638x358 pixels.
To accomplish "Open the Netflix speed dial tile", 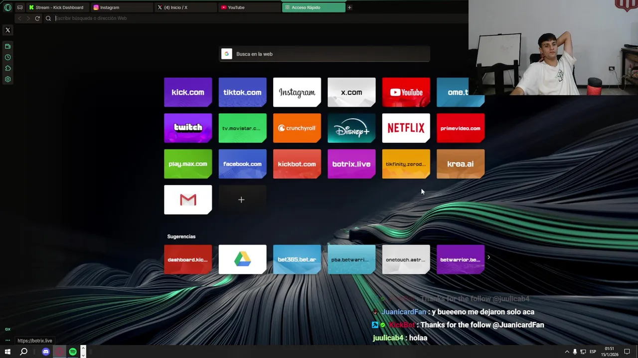I will point(406,128).
